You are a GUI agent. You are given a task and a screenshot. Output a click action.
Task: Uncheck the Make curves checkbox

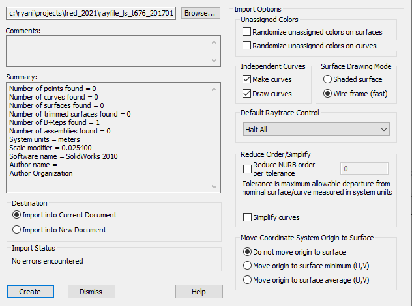click(247, 79)
